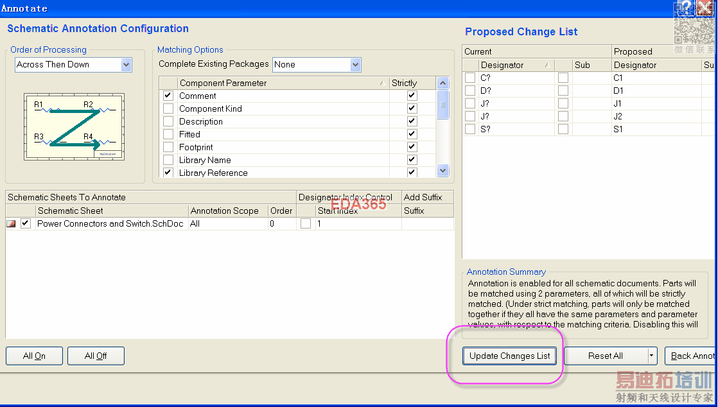The image size is (718, 407).
Task: Toggle the Library Reference parameter checkbox
Action: point(168,173)
